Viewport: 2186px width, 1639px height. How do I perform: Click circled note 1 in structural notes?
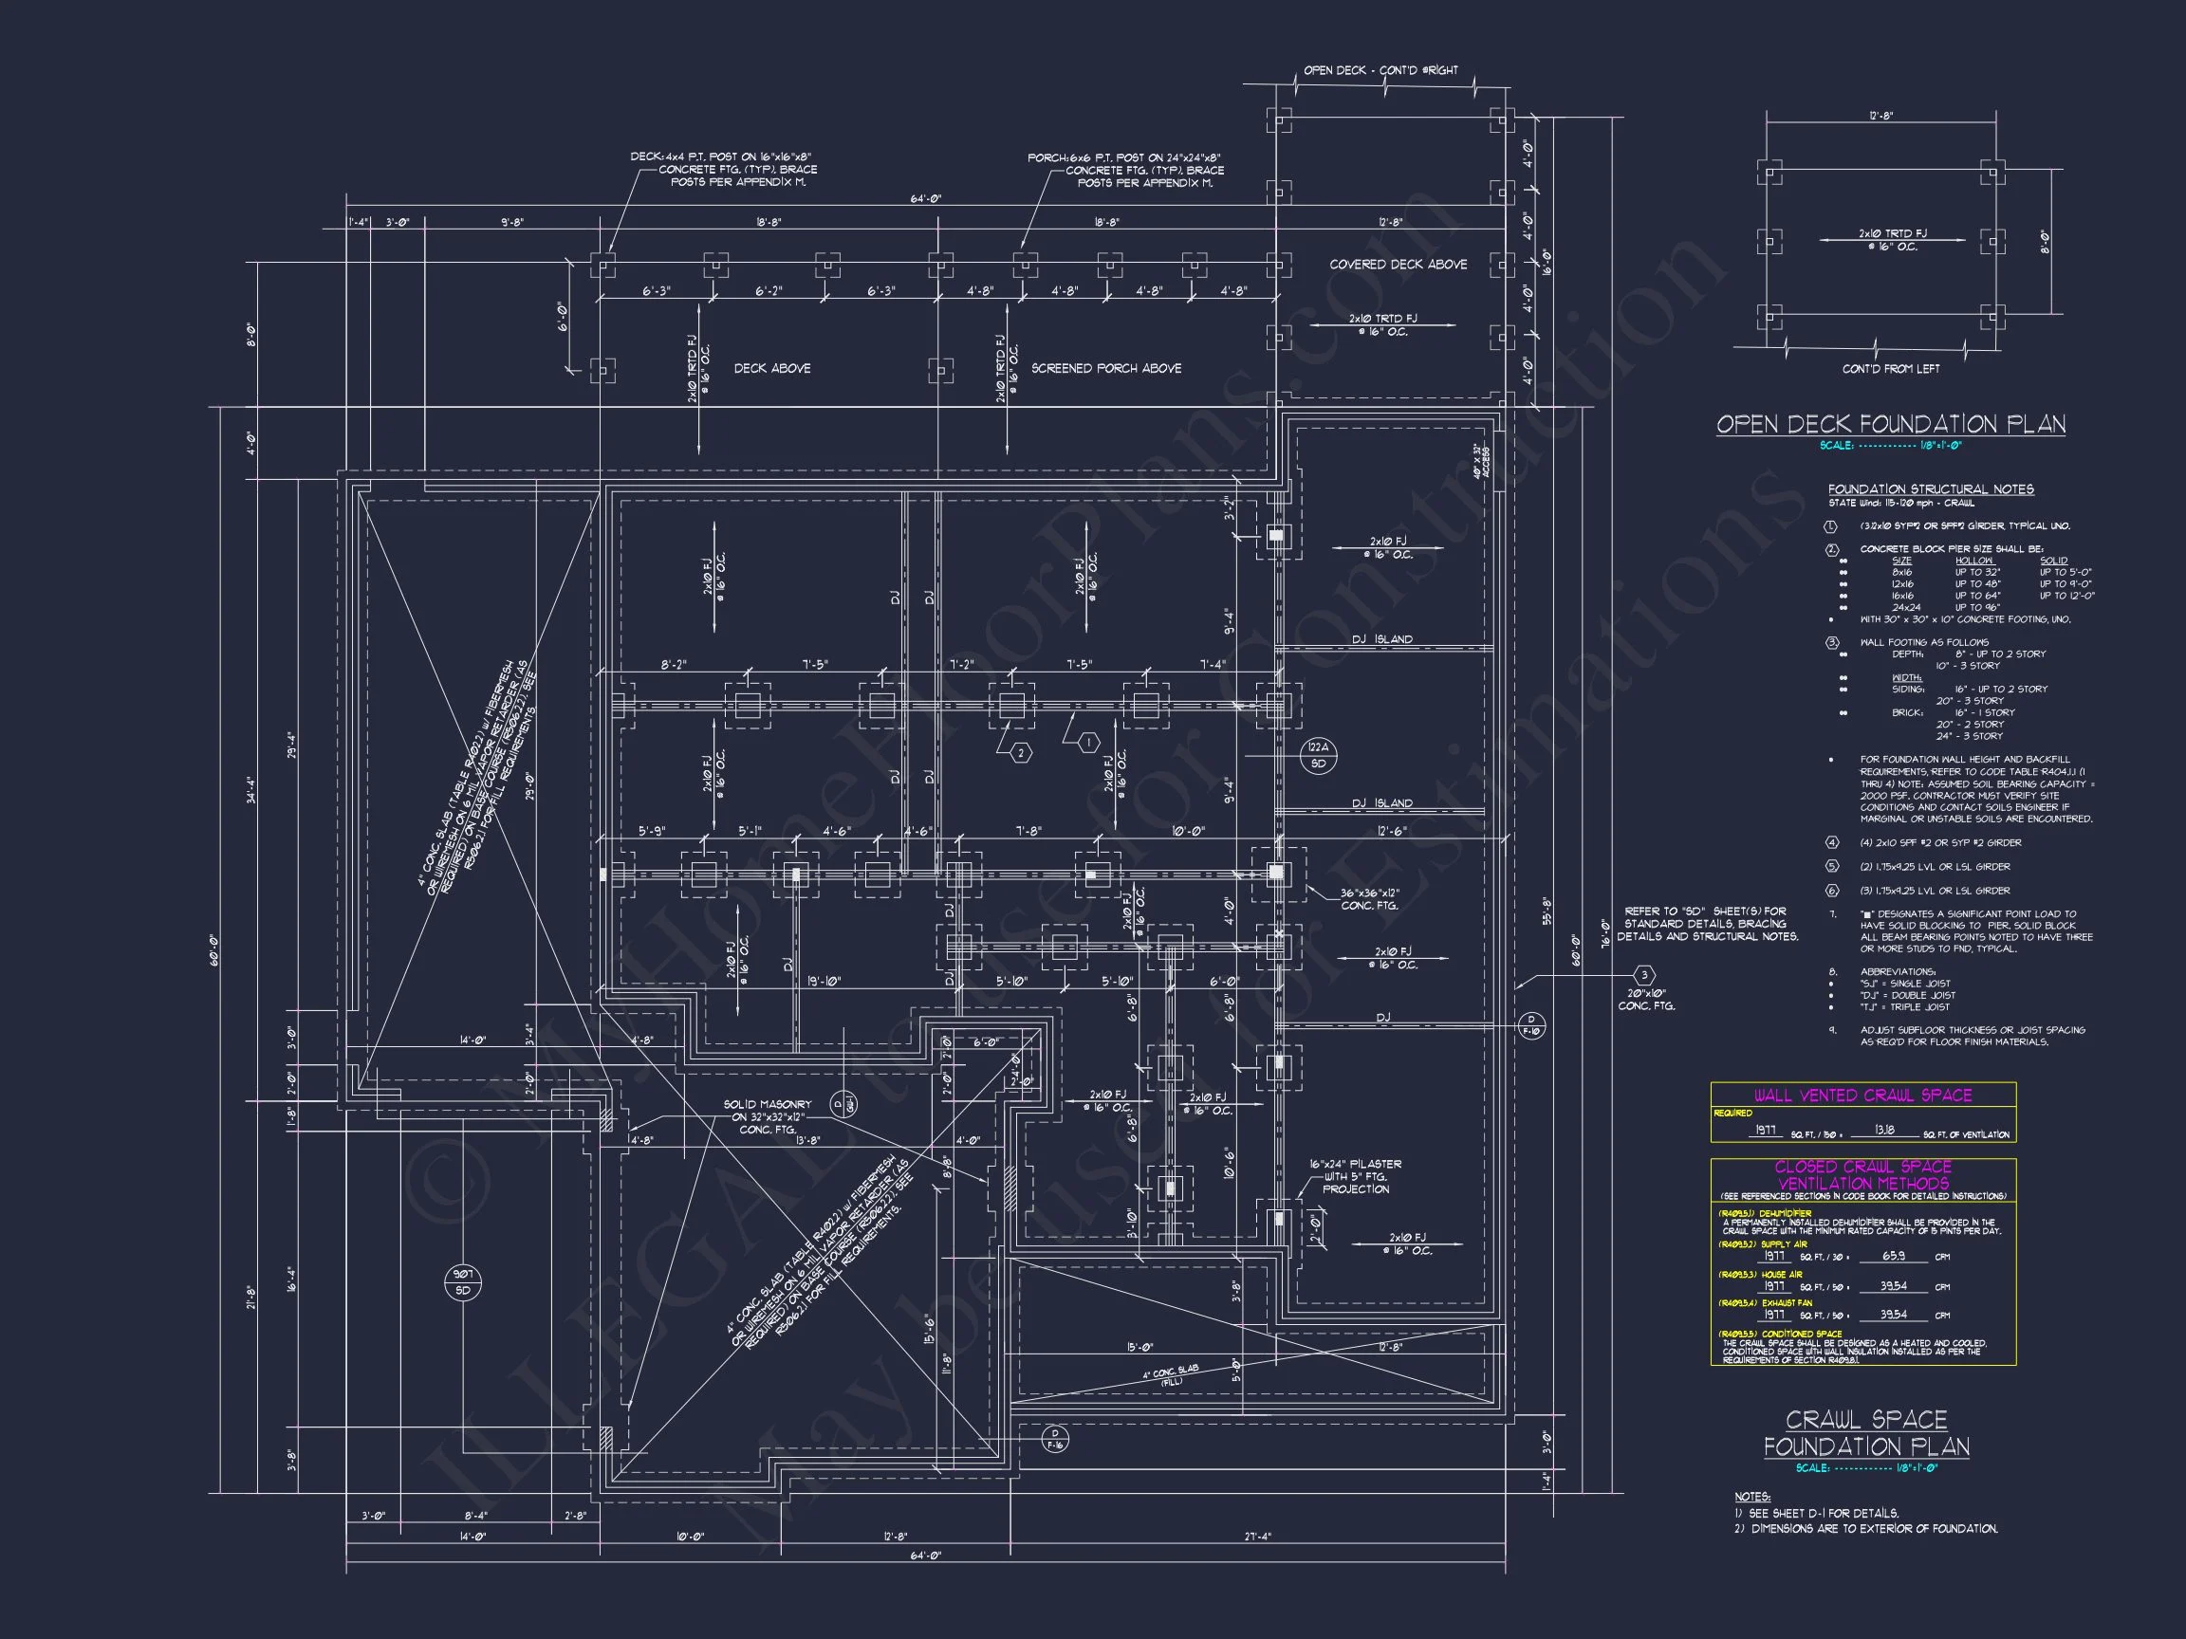(1831, 526)
